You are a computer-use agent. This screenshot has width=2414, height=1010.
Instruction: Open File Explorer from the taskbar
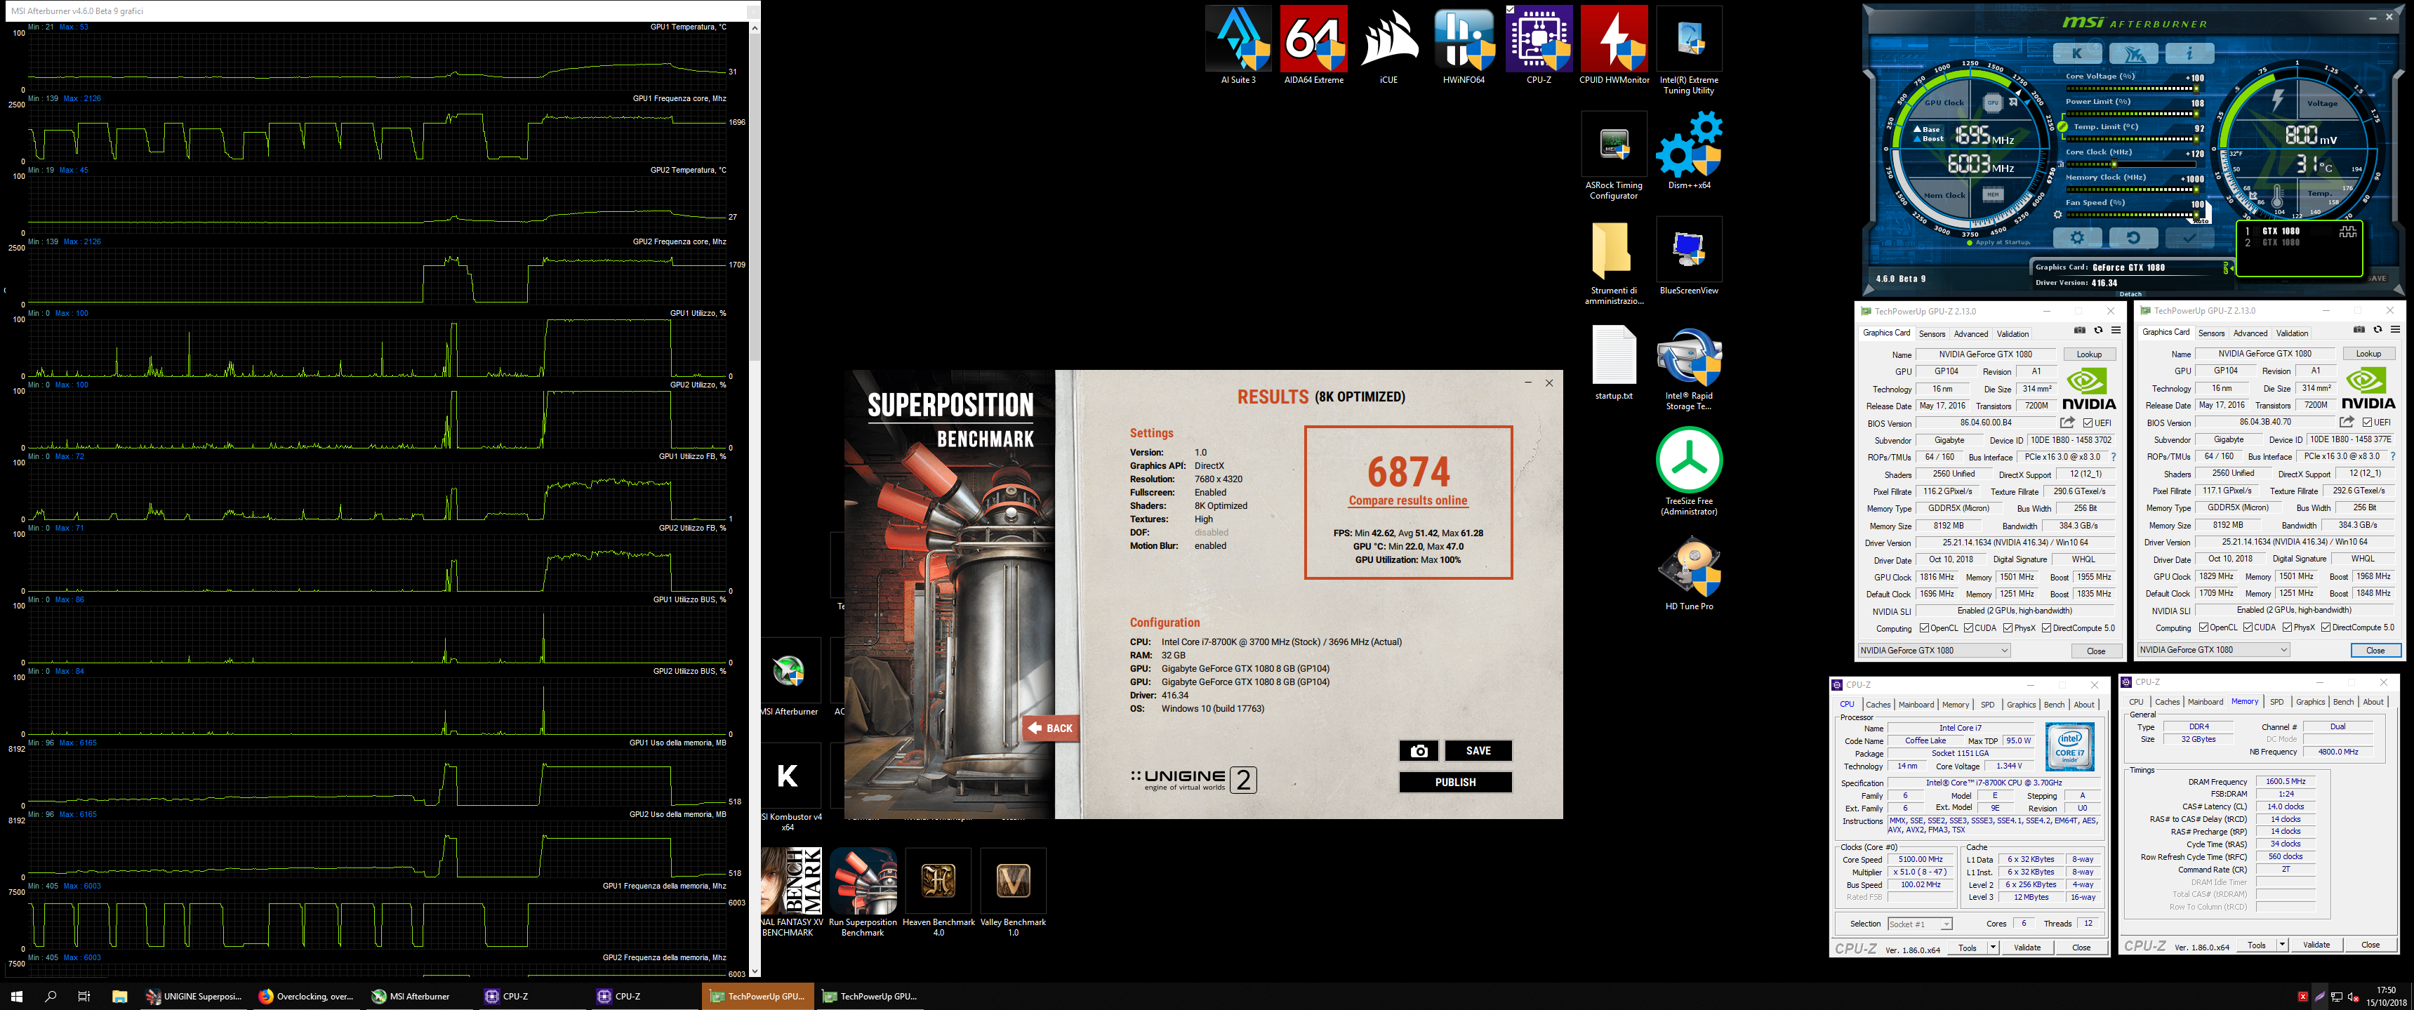(119, 996)
